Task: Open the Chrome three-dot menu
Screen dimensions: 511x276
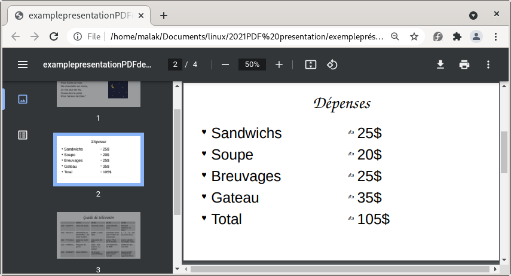Action: coord(495,36)
